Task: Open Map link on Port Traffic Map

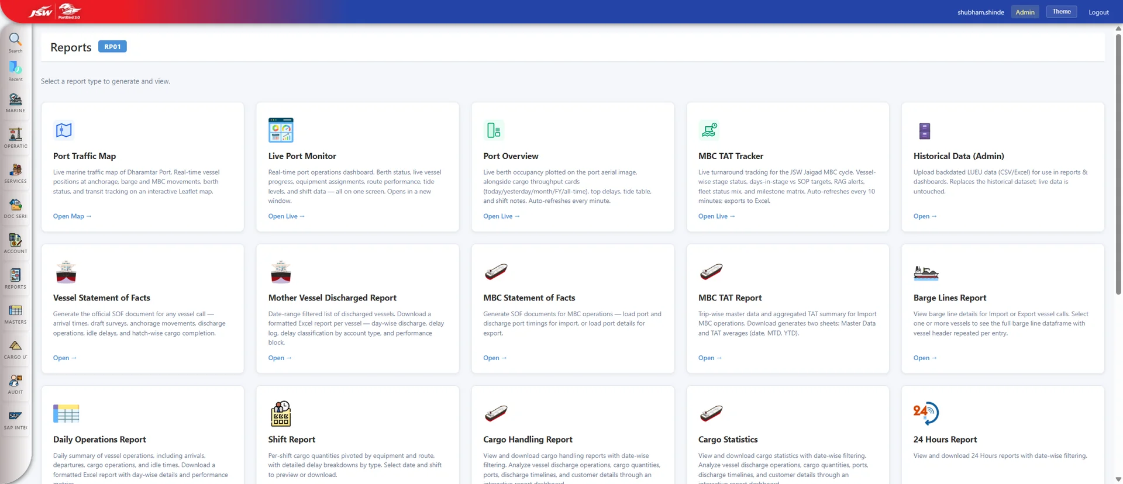Action: pos(72,216)
